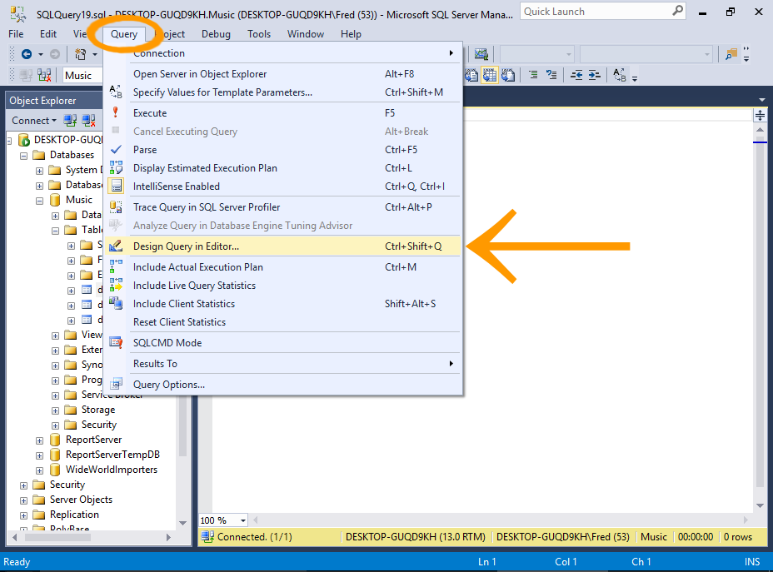Screen dimensions: 773x572
Task: Click the SQLCMD Mode icon
Action: click(116, 343)
